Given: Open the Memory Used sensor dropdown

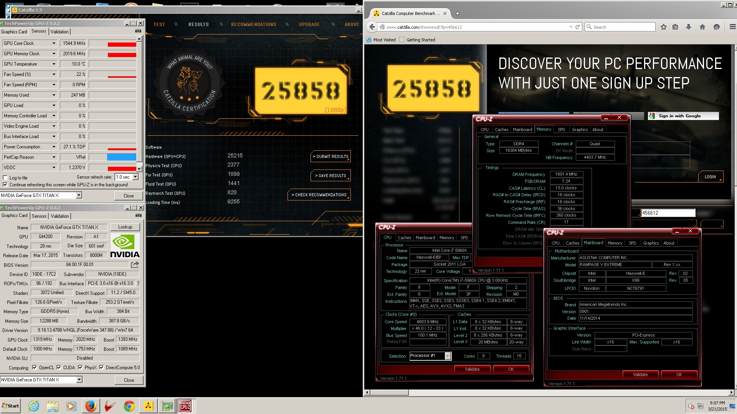Looking at the screenshot, I should (54, 95).
